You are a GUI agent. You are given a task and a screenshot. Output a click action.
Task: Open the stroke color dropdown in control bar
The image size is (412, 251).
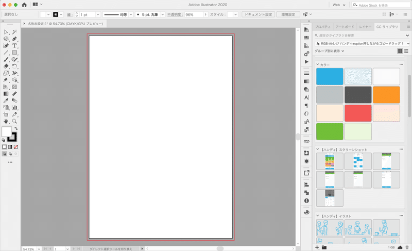coord(61,14)
